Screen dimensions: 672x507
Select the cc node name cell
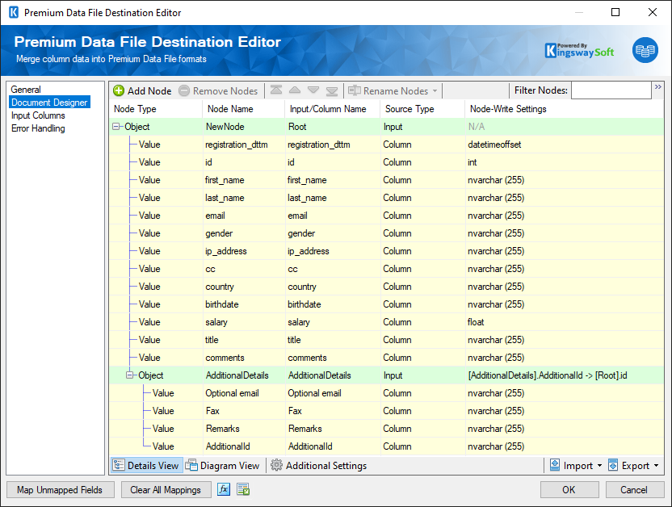click(243, 269)
